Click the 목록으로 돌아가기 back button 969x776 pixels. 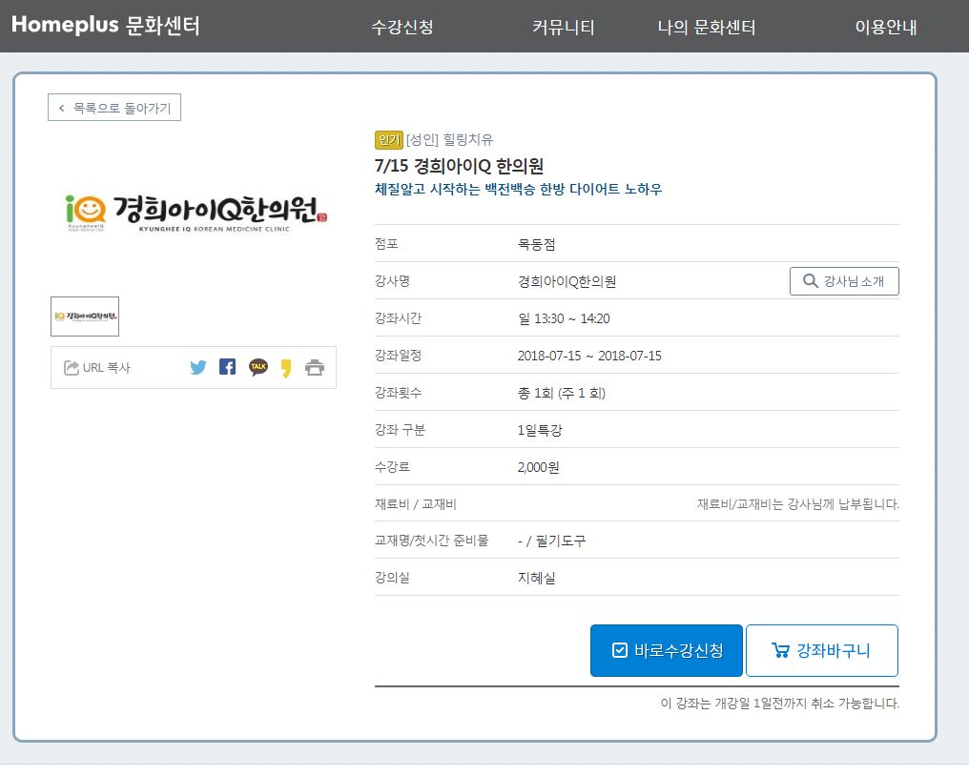tap(114, 108)
